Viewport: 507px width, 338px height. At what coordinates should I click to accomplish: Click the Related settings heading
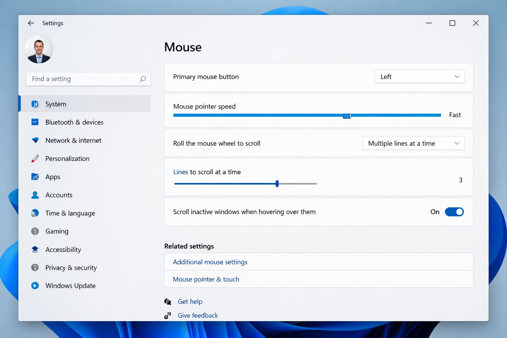[189, 246]
